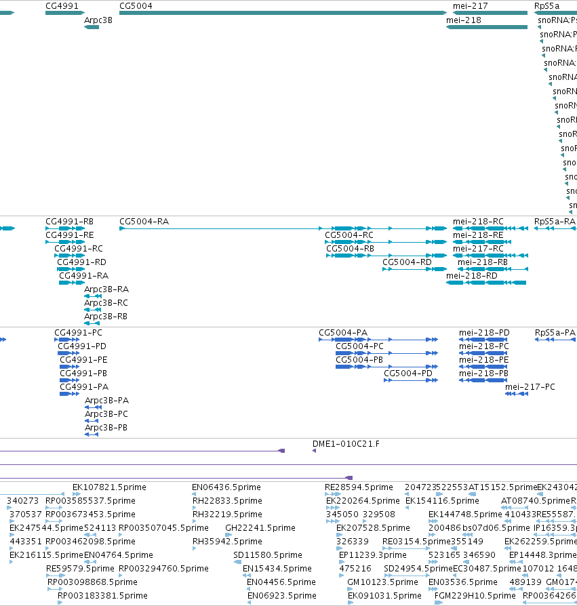Click transcript mei-218-RC
Viewport: 577px width, 606px height.
pyautogui.click(x=490, y=228)
